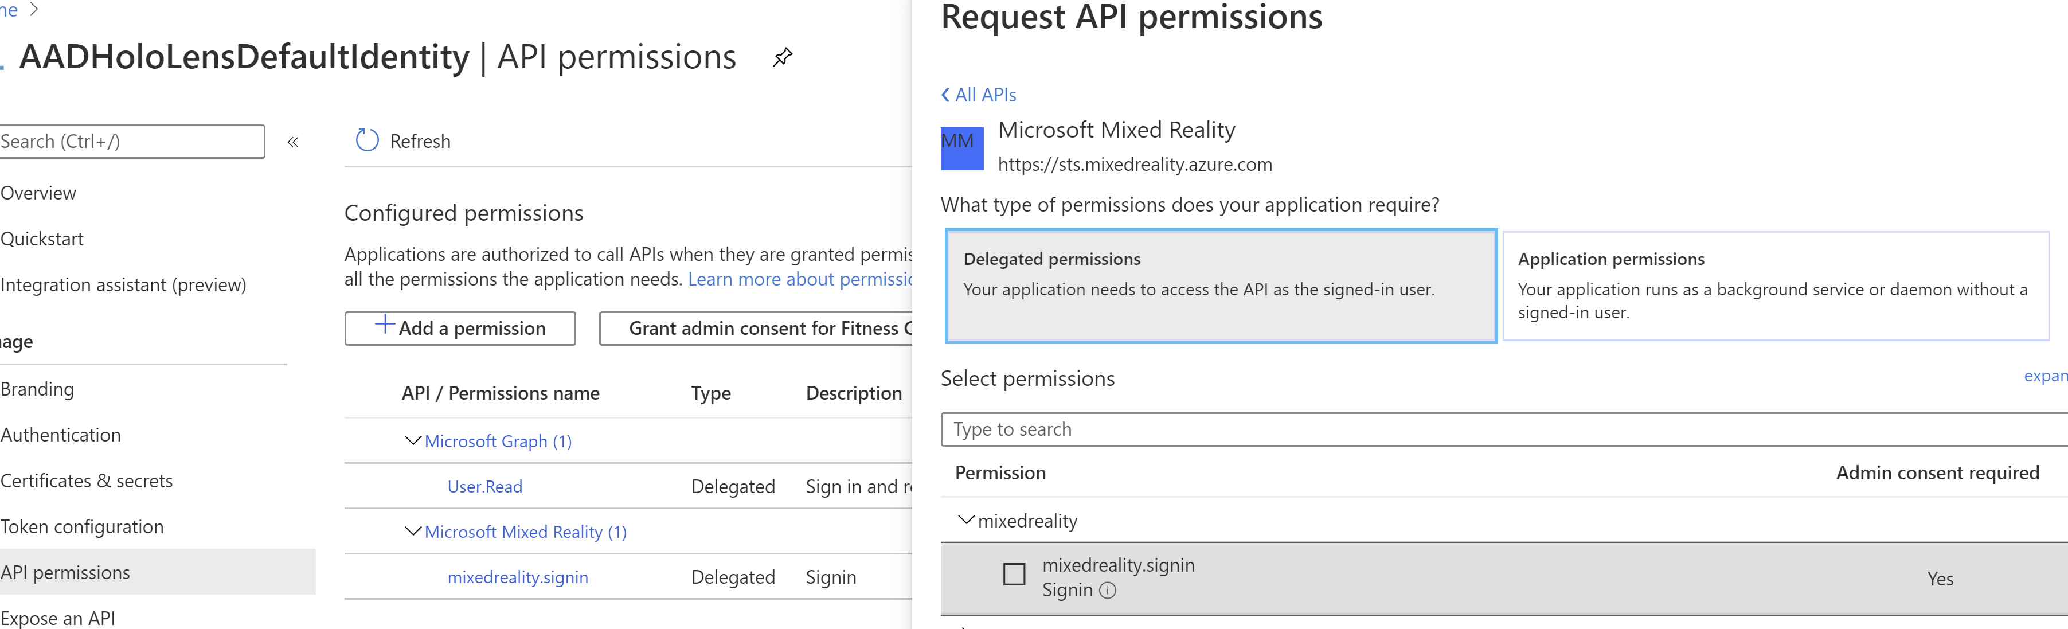Click Add a permission button
2068x629 pixels.
pos(460,328)
